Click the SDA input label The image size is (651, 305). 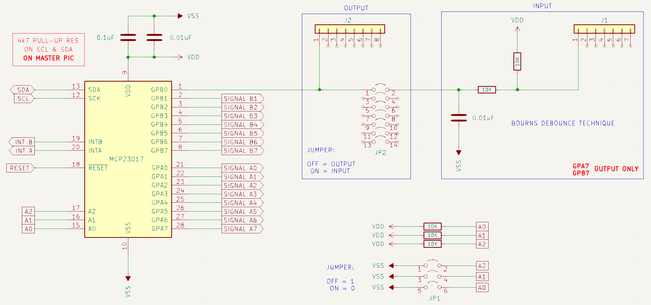pyautogui.click(x=23, y=90)
